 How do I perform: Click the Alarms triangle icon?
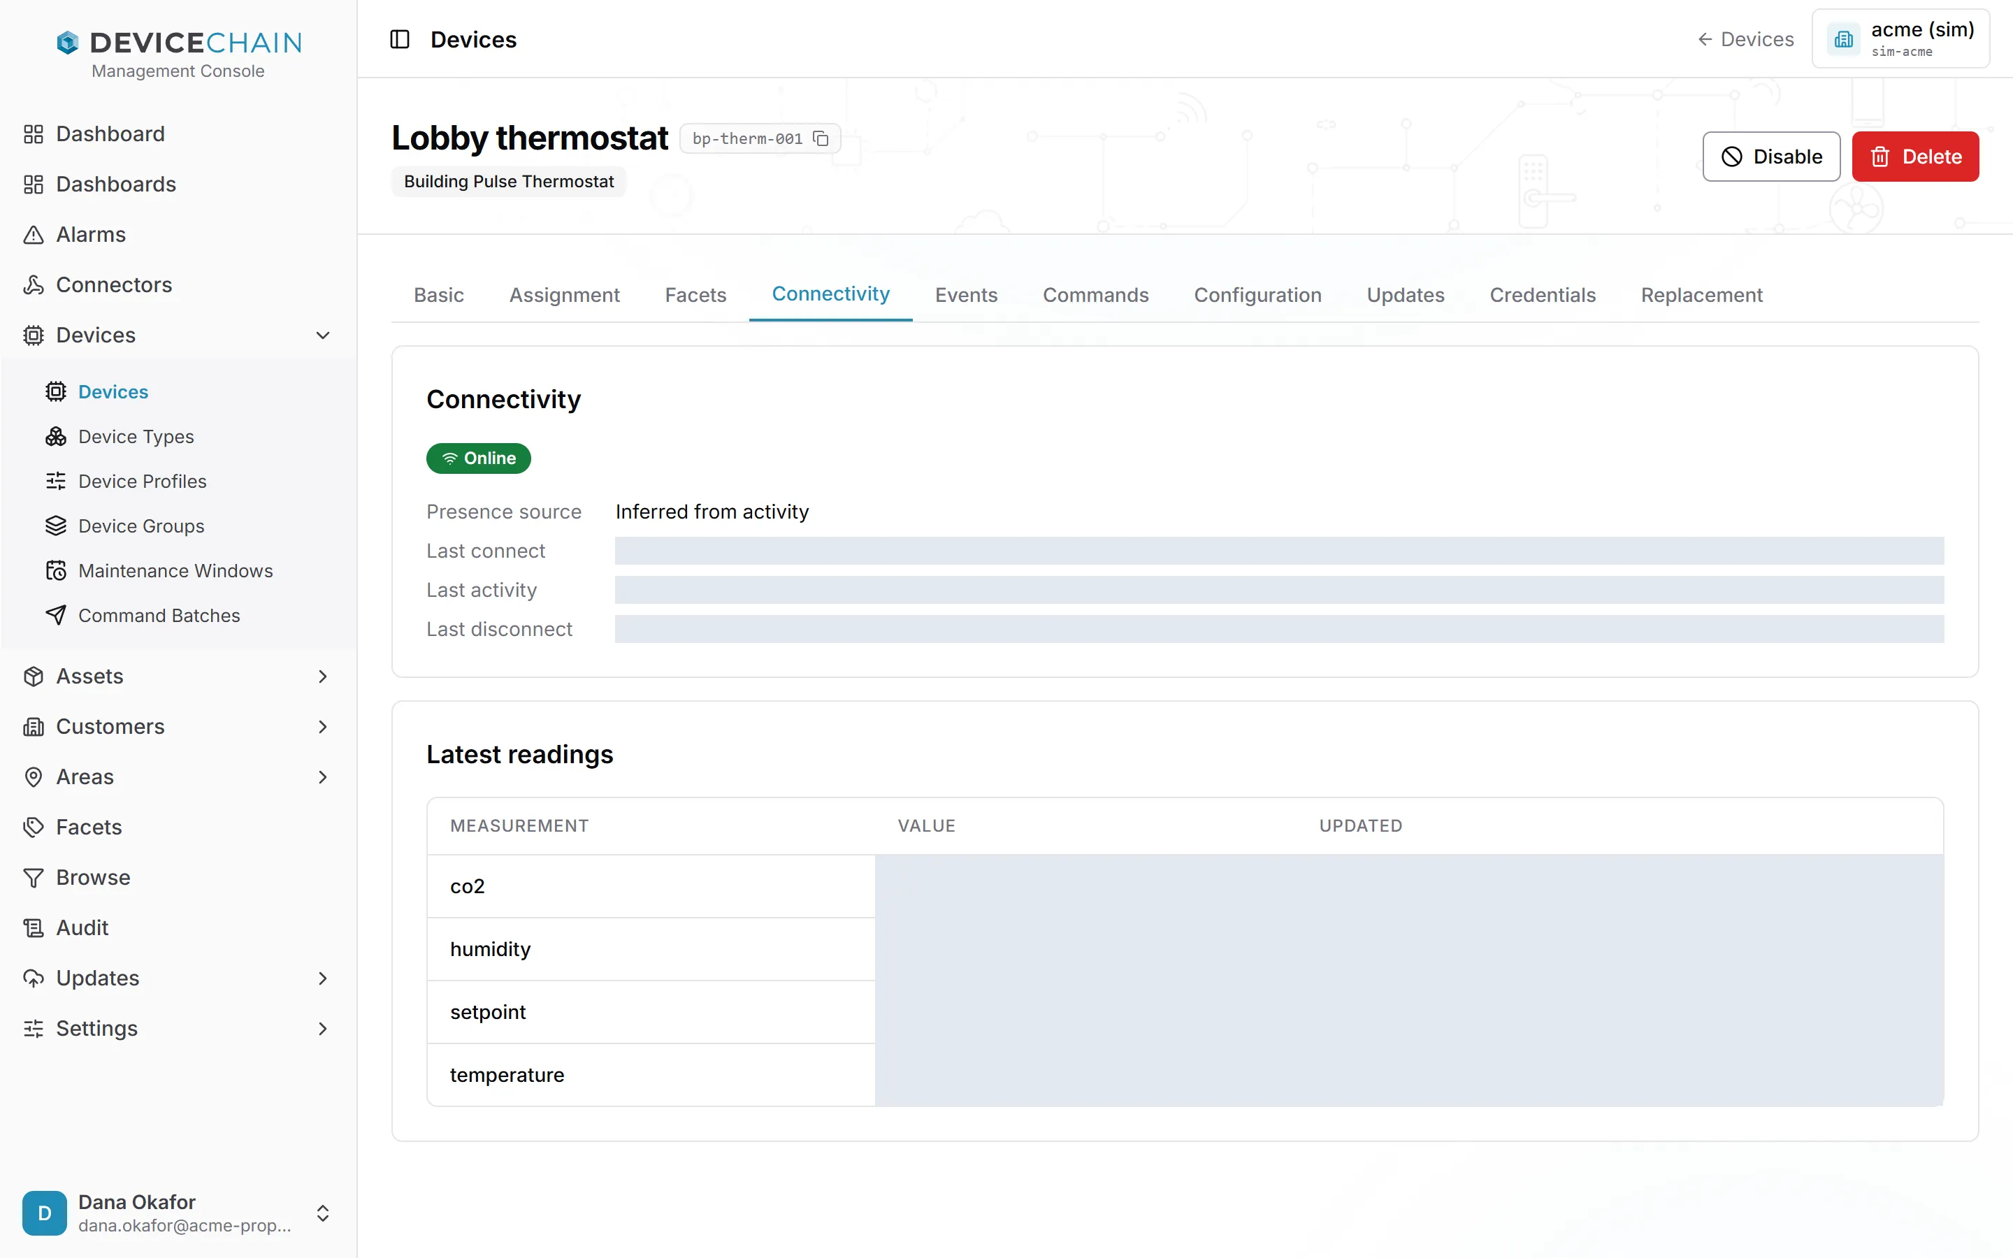tap(34, 235)
